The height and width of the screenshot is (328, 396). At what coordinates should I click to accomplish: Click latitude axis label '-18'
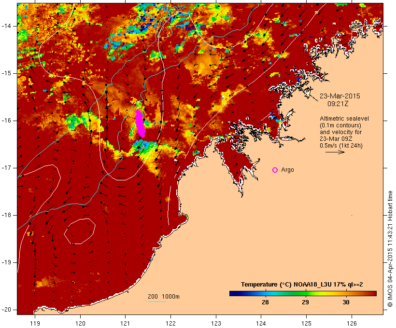pyautogui.click(x=6, y=215)
